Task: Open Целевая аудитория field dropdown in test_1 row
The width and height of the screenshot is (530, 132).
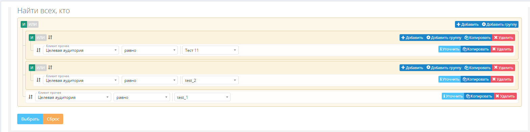Action: click(73, 97)
